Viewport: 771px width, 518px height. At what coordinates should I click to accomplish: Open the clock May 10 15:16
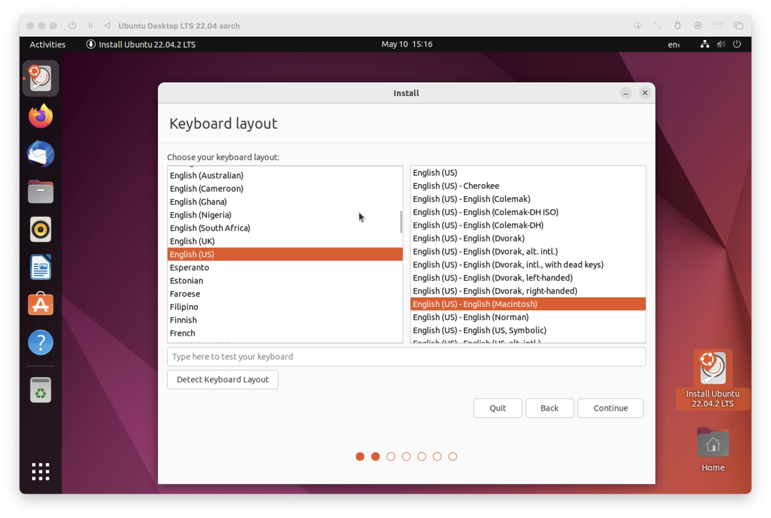pyautogui.click(x=407, y=44)
